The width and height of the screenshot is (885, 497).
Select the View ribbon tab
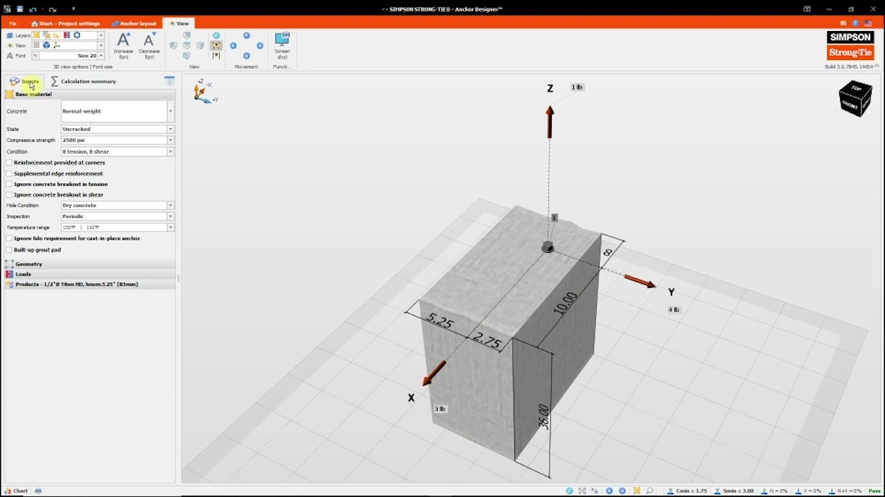click(x=179, y=23)
